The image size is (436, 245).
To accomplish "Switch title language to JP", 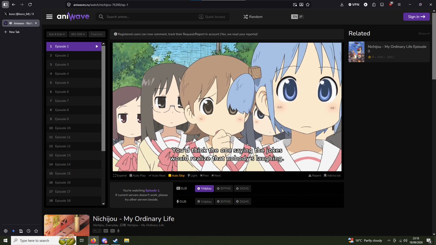I will [301, 17].
